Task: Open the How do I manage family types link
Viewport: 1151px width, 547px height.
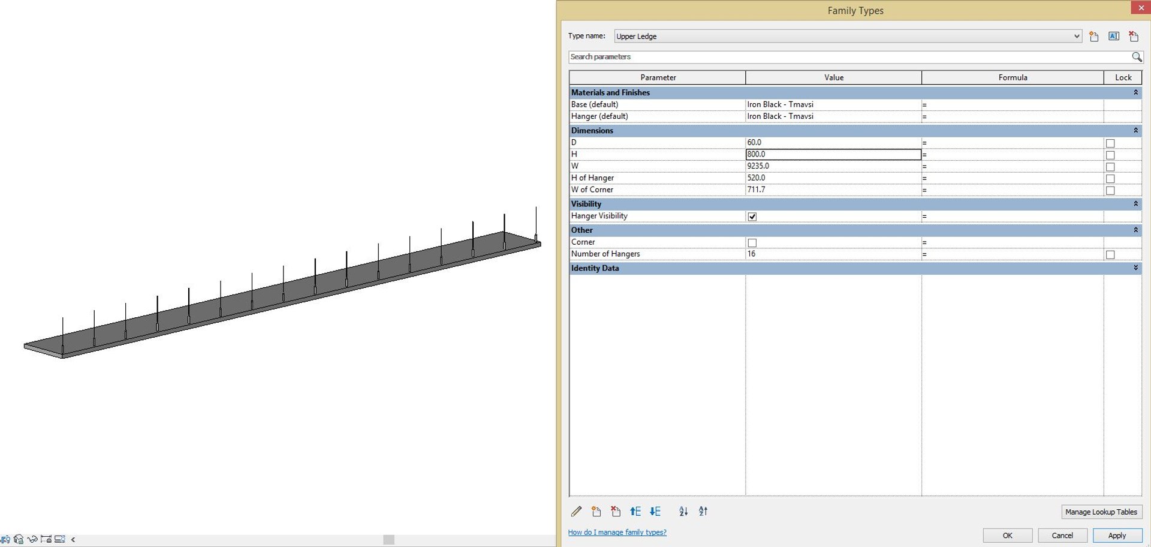Action: pos(617,533)
